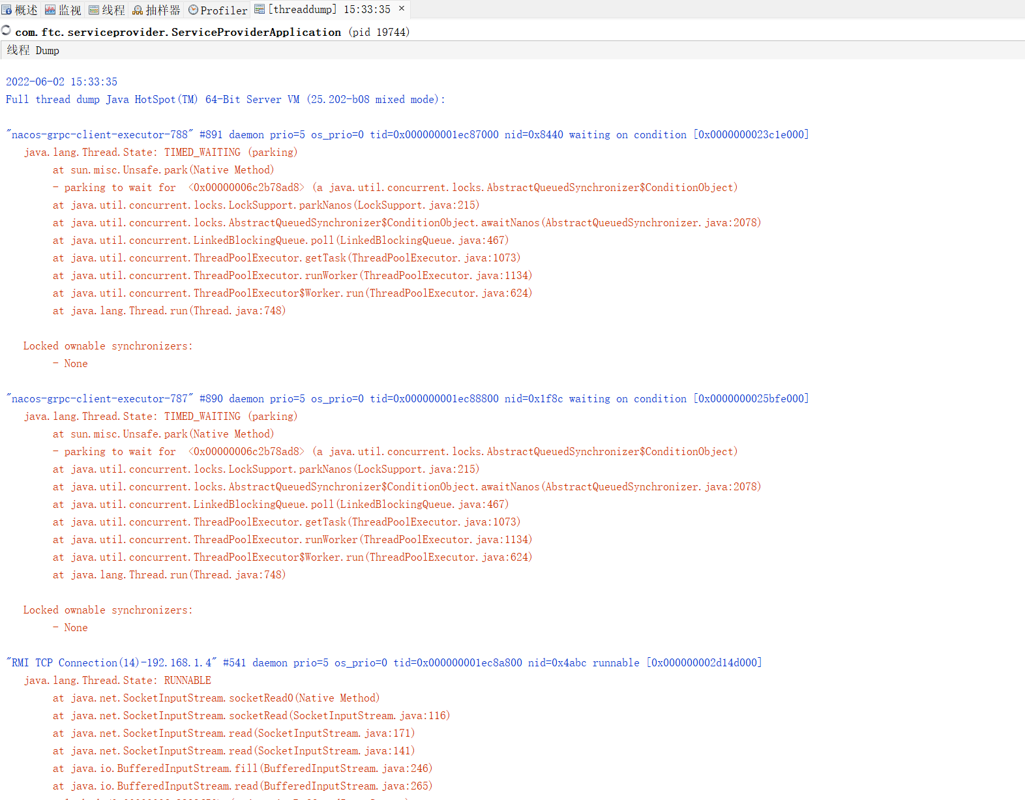Viewport: 1025px width, 800px height.
Task: Close the [threaddump] 15:33:35 tab
Action: [x=402, y=8]
